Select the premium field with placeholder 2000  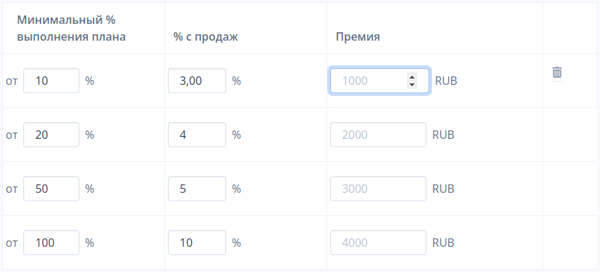[378, 135]
